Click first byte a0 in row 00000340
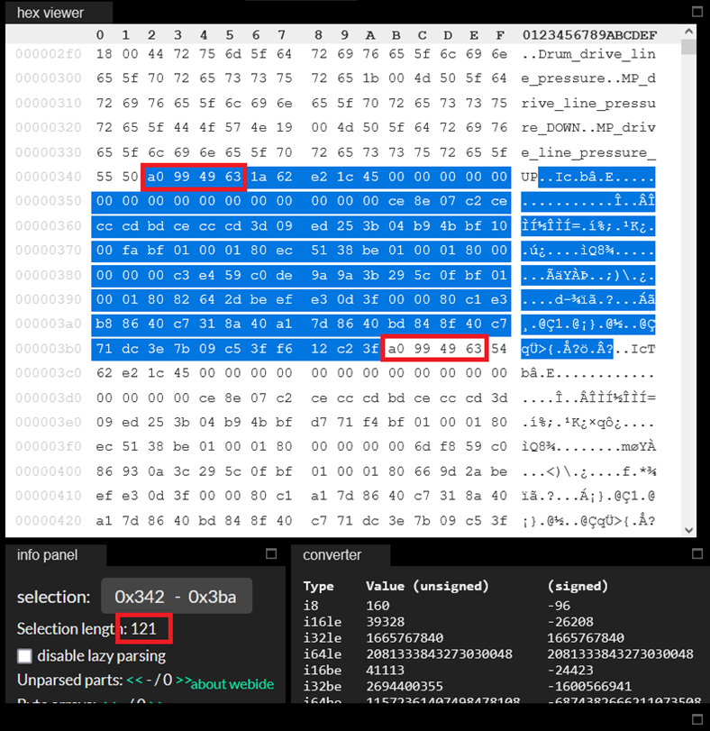The height and width of the screenshot is (731, 710). (156, 177)
